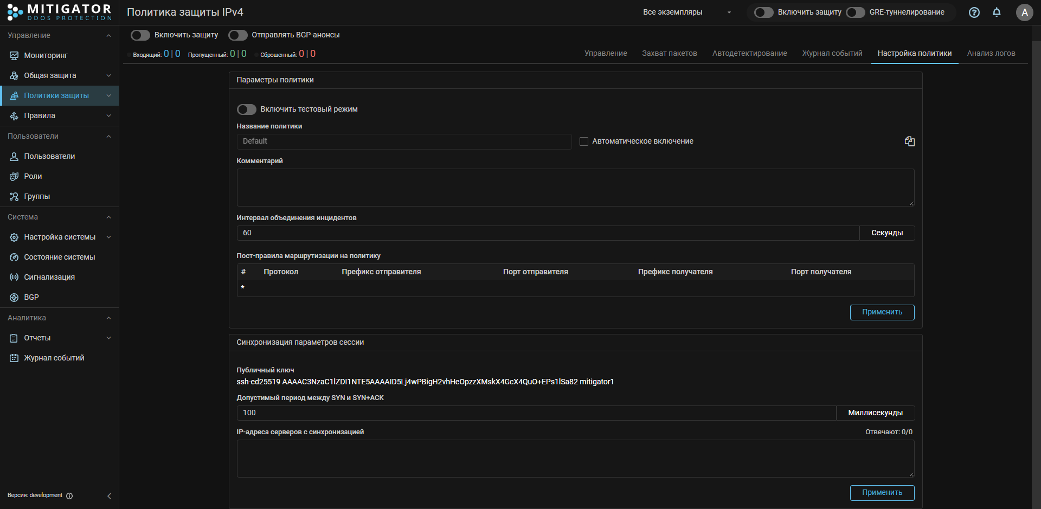
Task: Switch to the log analysis tab
Action: tap(991, 53)
